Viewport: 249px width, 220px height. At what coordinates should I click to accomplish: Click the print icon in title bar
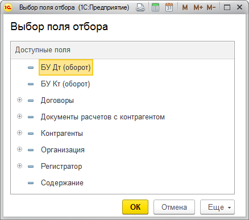pos(140,7)
